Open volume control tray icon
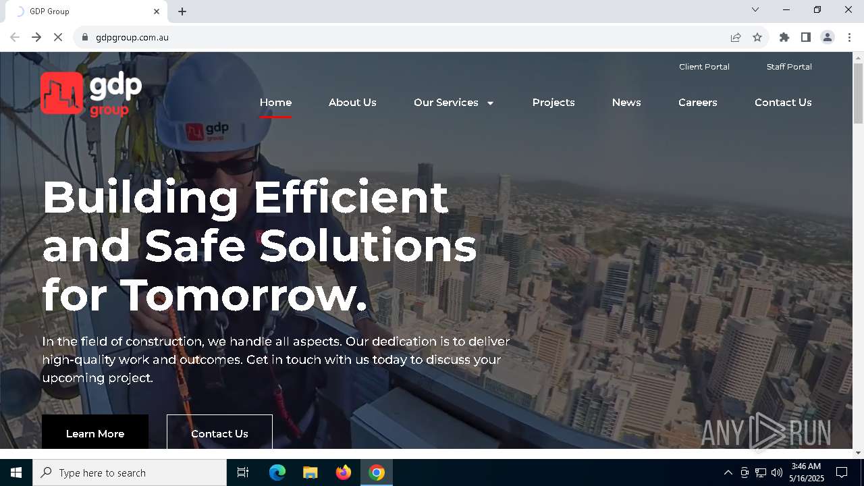Screen dimensions: 864x486 click(777, 473)
